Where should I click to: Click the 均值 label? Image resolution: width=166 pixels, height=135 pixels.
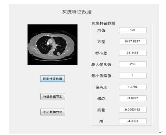(101, 30)
